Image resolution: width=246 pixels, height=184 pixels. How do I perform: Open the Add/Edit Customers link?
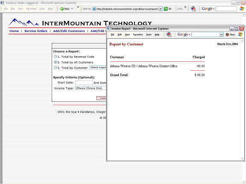[69, 31]
